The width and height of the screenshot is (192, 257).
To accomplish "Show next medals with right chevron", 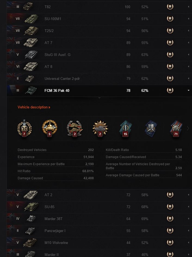I will tap(188, 128).
